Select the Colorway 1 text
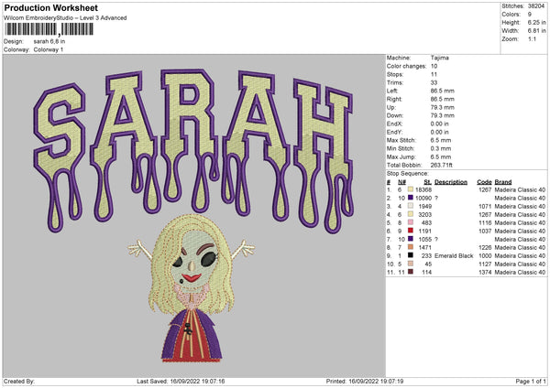 point(49,48)
